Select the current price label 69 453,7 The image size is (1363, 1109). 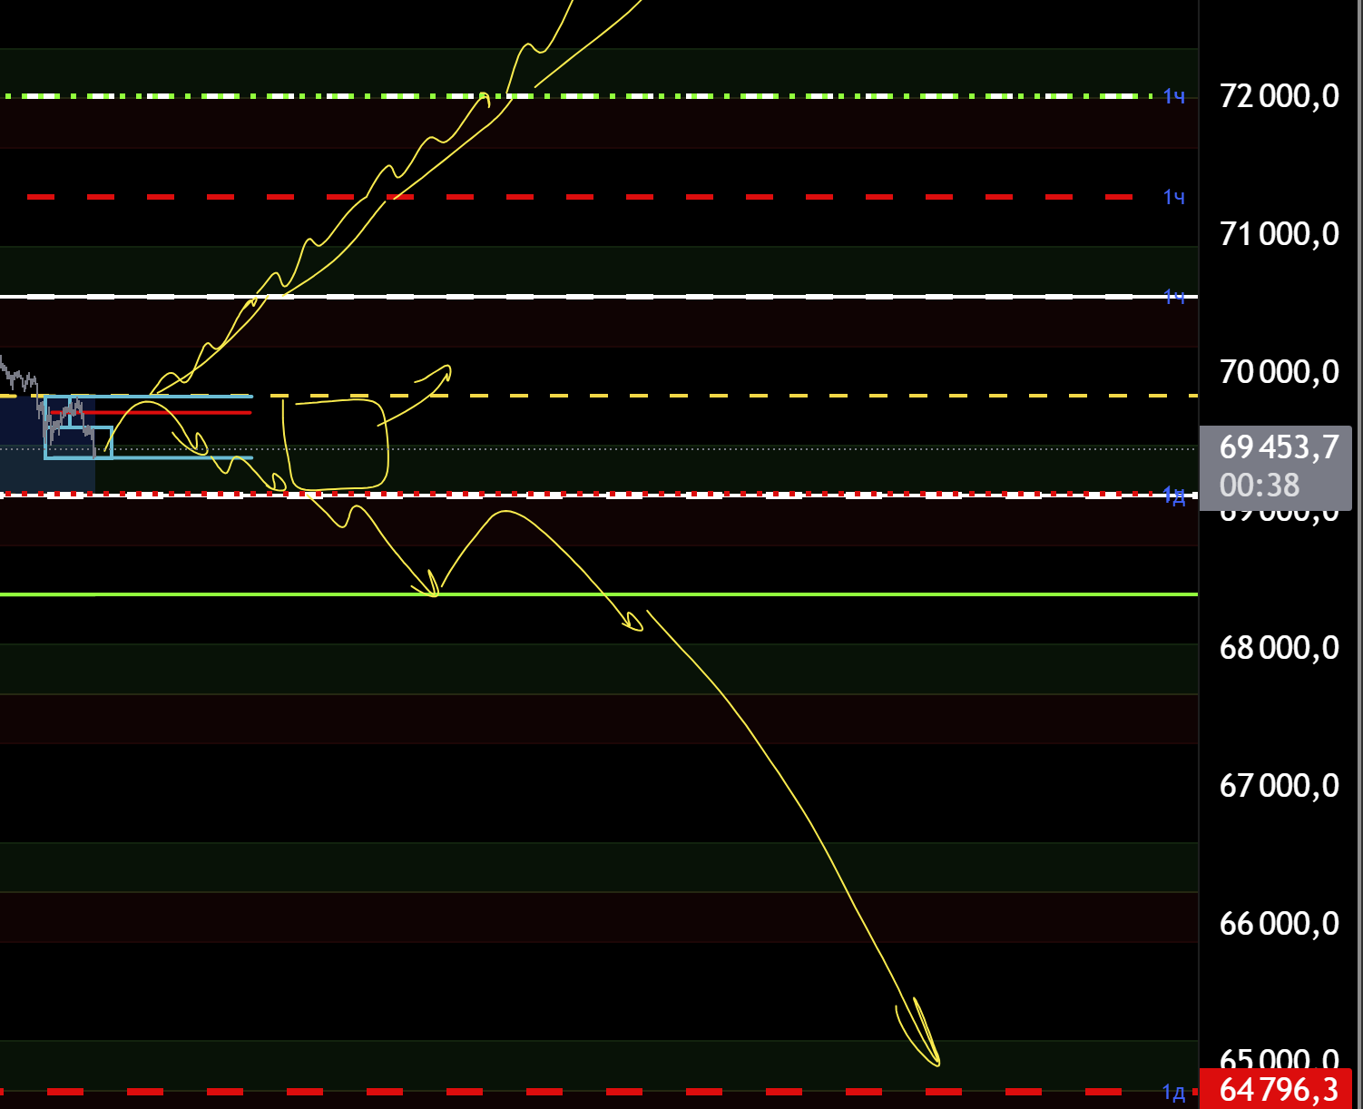[x=1279, y=447]
